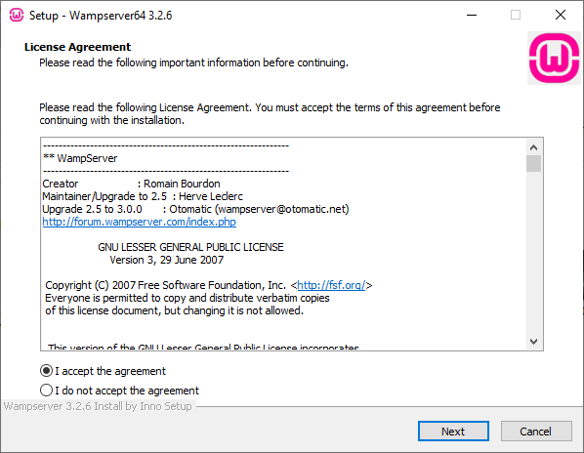Screen dimensions: 584x453
Task: Click the Next button
Action: pyautogui.click(x=453, y=432)
